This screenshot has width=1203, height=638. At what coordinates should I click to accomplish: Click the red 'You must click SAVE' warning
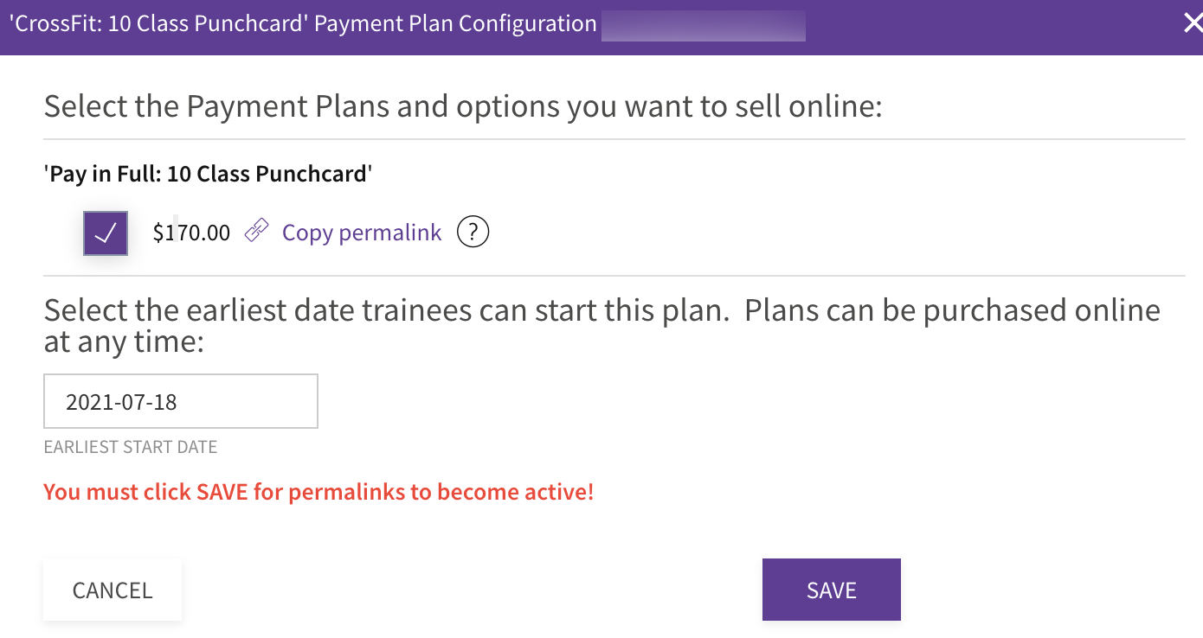pyautogui.click(x=318, y=492)
